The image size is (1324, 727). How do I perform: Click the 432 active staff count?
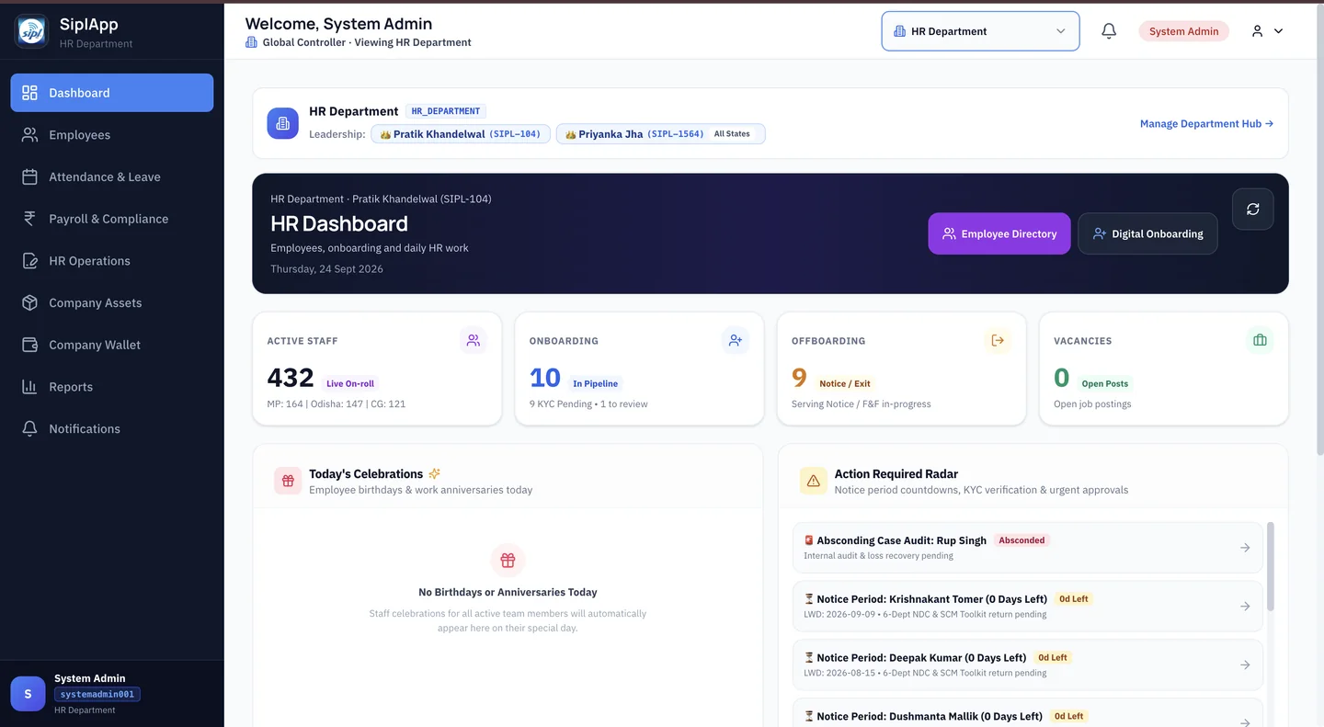291,378
